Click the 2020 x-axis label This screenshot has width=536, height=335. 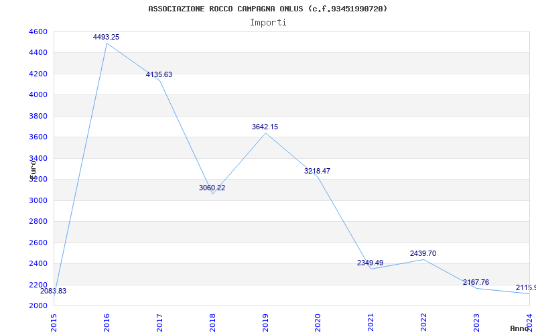318,322
